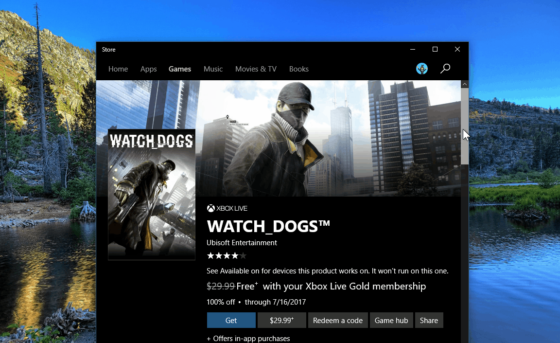
Task: Click the Watch Dogs box art thumbnail
Action: pyautogui.click(x=152, y=195)
